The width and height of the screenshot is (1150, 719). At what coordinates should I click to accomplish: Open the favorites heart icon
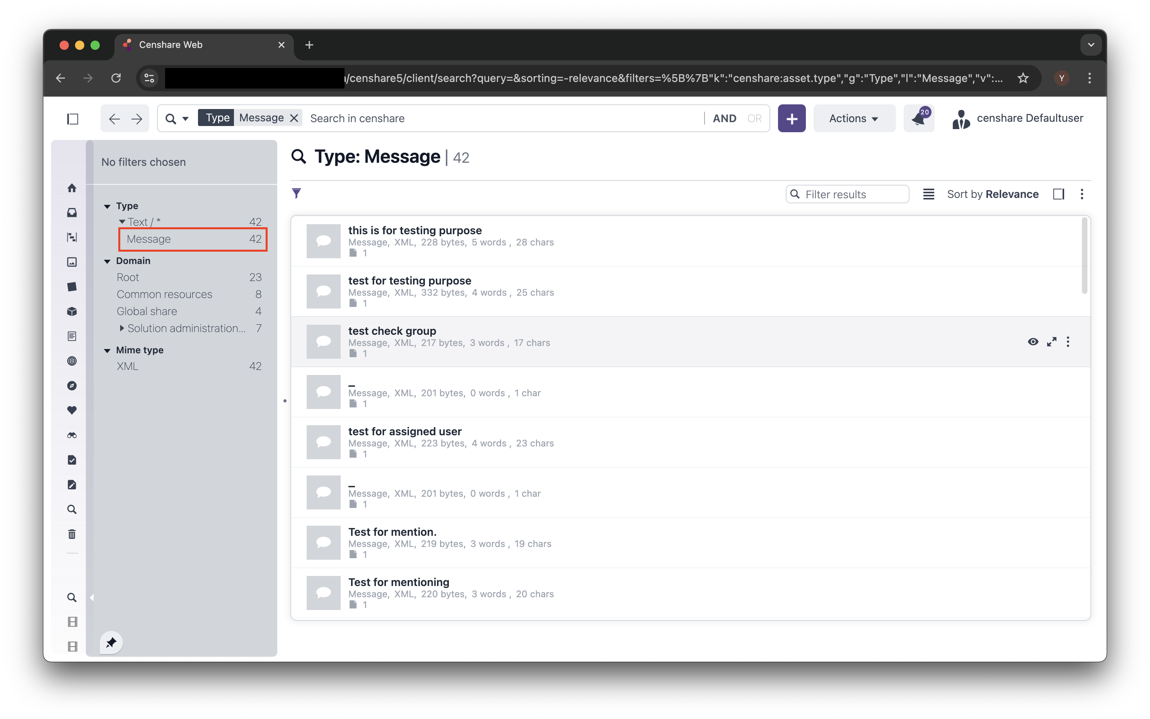[72, 411]
